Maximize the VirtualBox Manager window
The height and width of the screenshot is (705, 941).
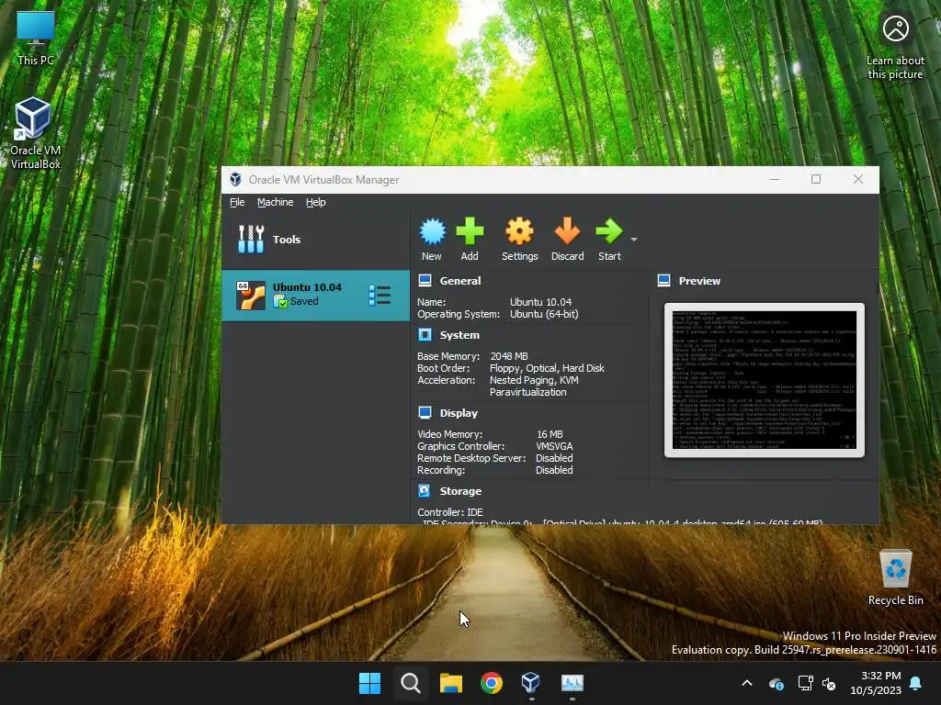point(816,179)
